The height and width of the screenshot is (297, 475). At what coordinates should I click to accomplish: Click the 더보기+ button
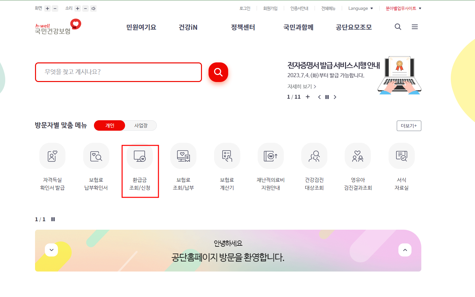coord(409,126)
